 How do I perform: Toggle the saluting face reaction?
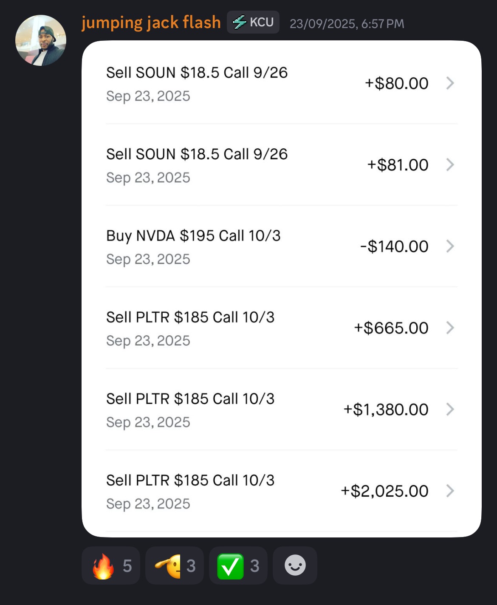coord(175,565)
